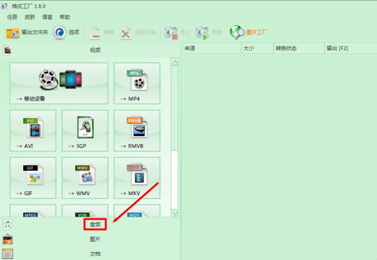Open the output folder icon
Screen dimensions: 377x260
click(x=13, y=33)
